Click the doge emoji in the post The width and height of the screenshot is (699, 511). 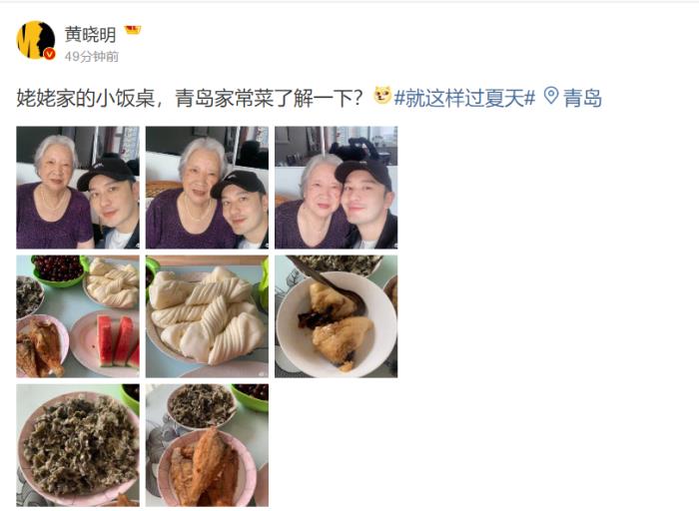tap(382, 96)
